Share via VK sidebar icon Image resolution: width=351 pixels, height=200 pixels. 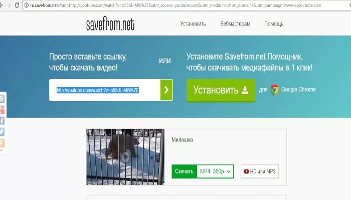tap(2, 98)
